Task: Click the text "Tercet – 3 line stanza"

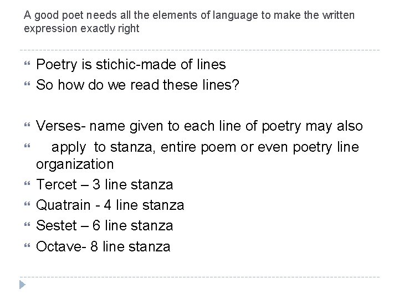Action: tap(104, 184)
